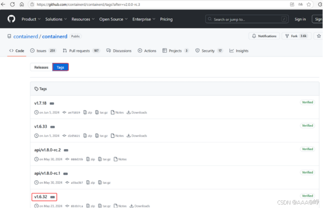
Task: Open commit ae71819 of v1.7.18
Action: pos(71,112)
